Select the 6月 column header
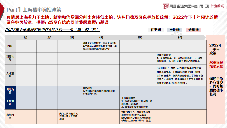This screenshot has height=128, width=227. click(x=180, y=38)
